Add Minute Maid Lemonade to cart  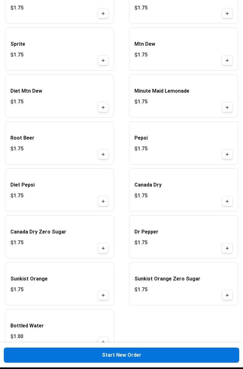227,107
